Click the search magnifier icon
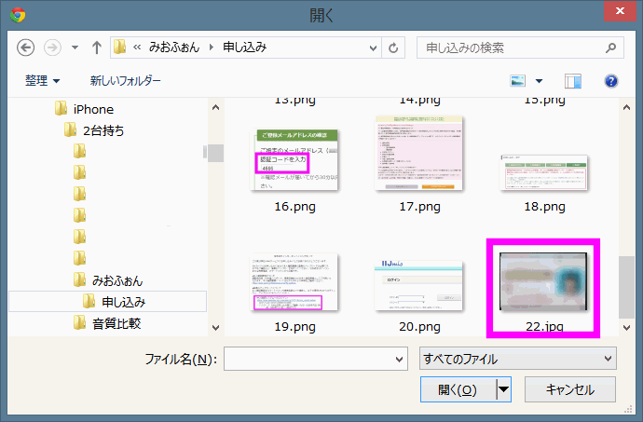The width and height of the screenshot is (643, 422). (610, 48)
